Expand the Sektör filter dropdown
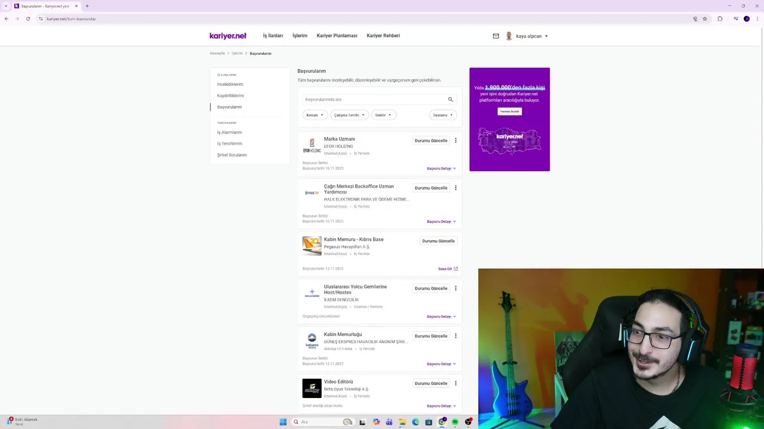Image resolution: width=764 pixels, height=429 pixels. (x=383, y=115)
